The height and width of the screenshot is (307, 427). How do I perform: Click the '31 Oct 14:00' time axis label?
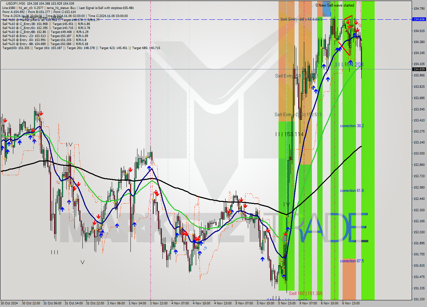coord(74,303)
